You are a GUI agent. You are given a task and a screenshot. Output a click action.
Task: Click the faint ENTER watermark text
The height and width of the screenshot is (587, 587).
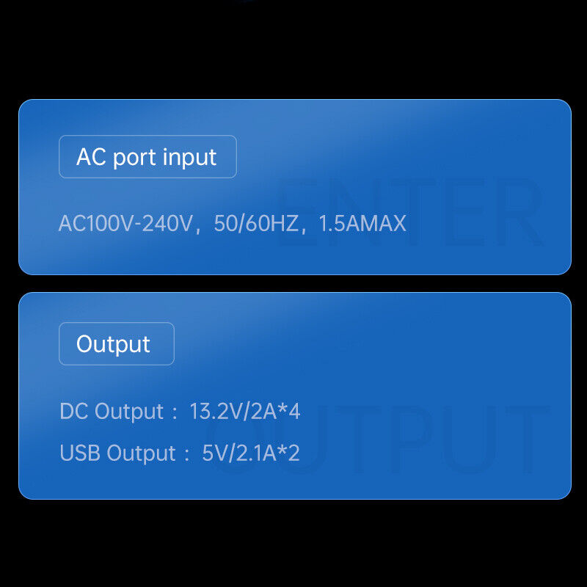411,213
